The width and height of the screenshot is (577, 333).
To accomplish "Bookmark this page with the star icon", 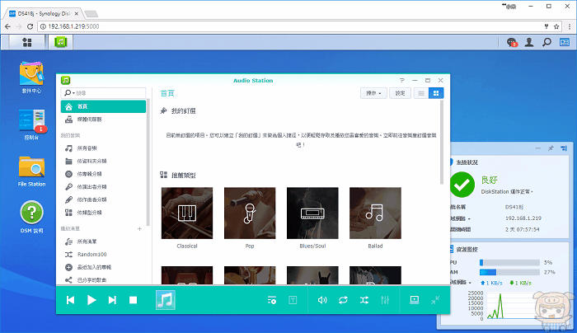I will 556,26.
